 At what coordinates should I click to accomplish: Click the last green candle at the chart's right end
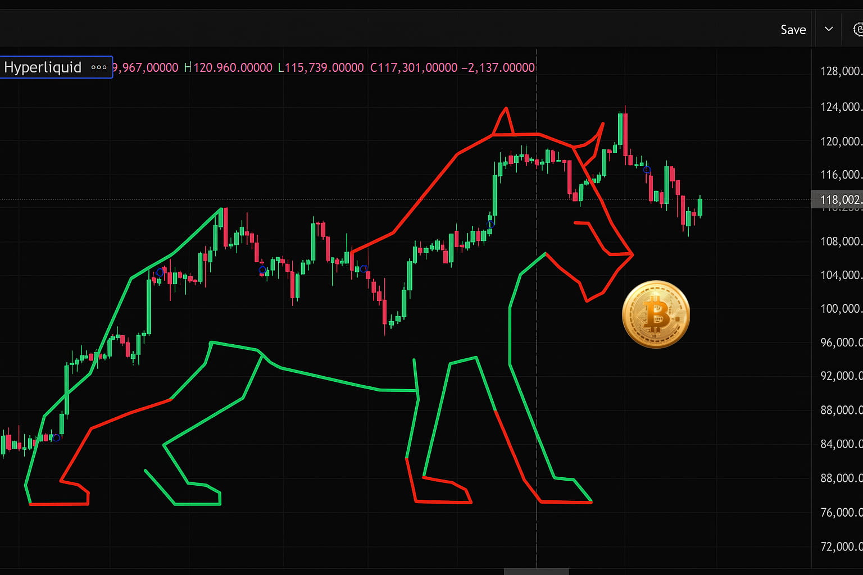pyautogui.click(x=700, y=207)
